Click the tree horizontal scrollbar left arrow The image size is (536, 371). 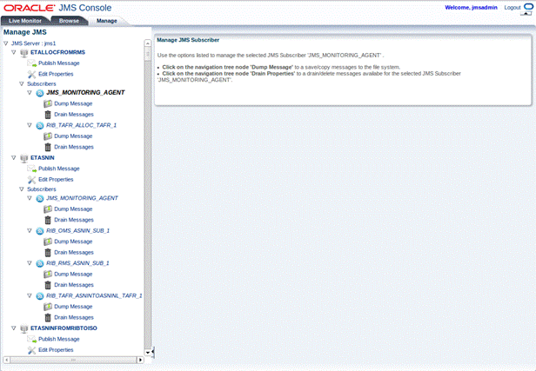click(x=6, y=360)
